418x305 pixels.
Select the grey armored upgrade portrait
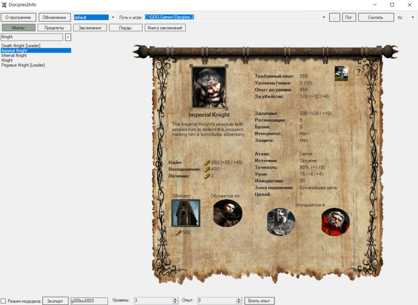[281, 221]
